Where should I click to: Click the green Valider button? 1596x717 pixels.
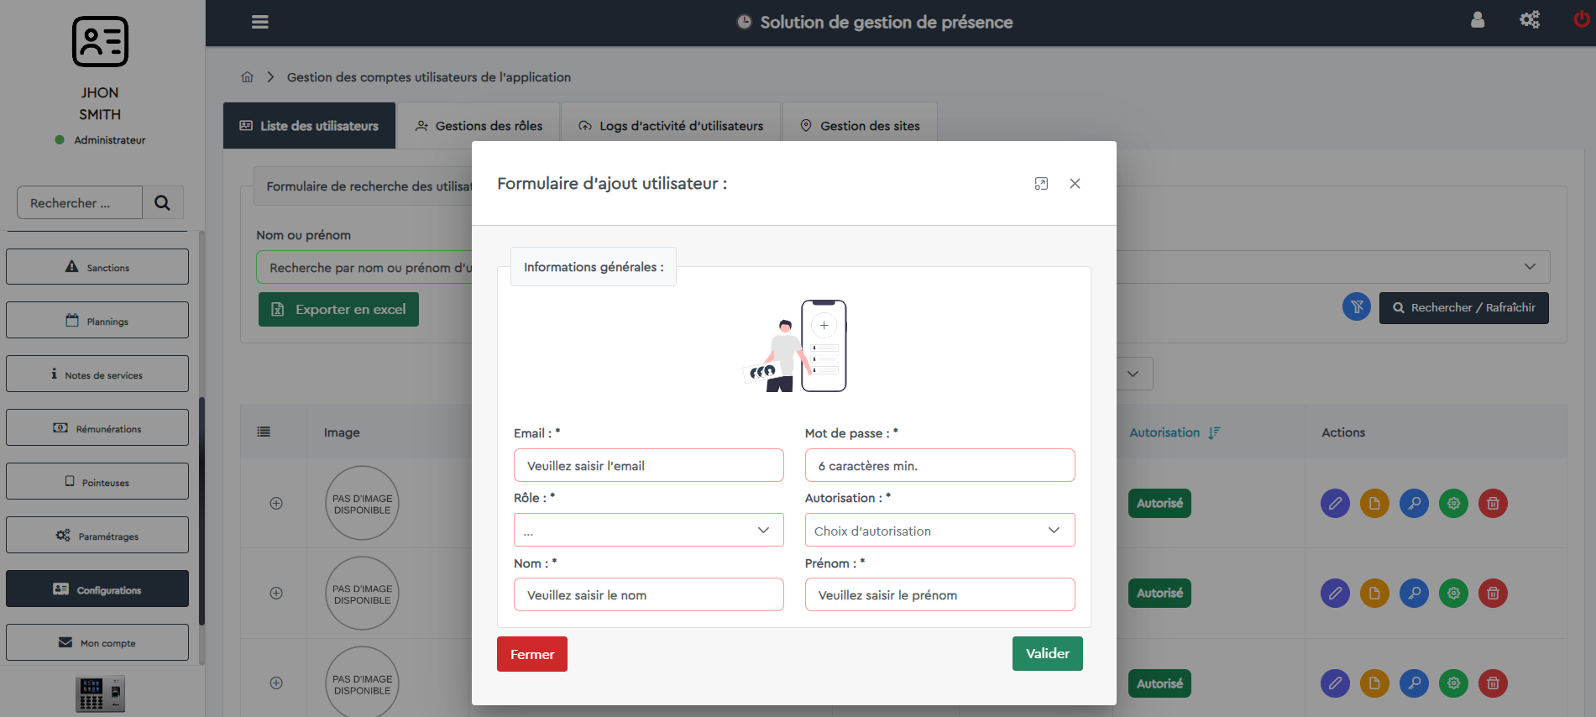pyautogui.click(x=1048, y=653)
